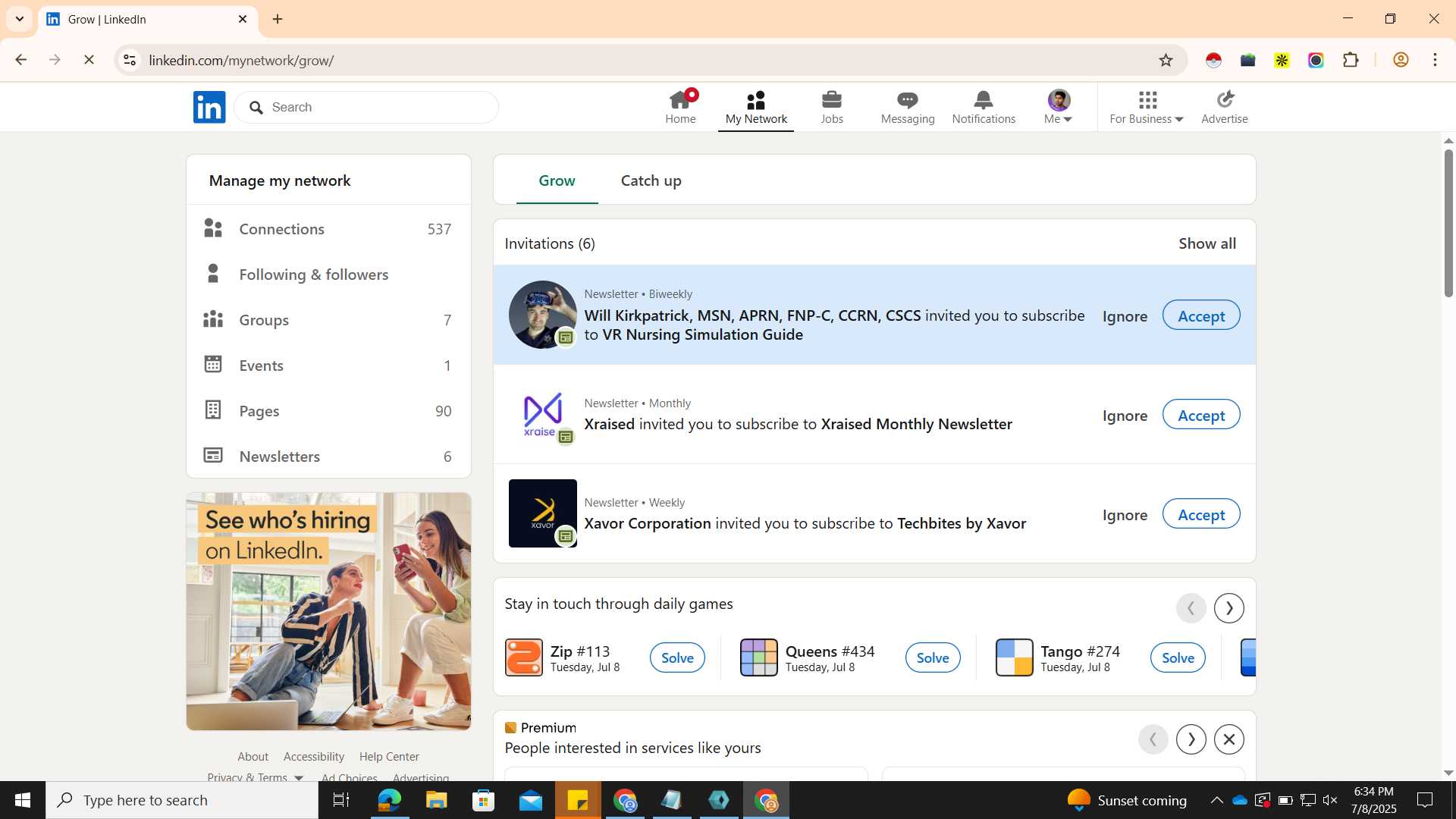1456x819 pixels.
Task: Ignore the Xavor Corporation invitation
Action: pyautogui.click(x=1125, y=515)
